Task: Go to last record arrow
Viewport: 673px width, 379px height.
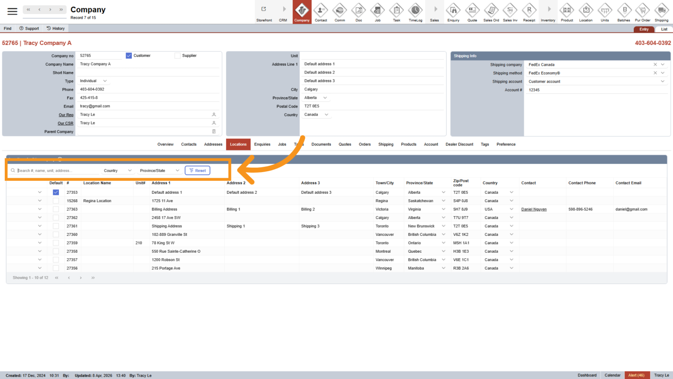Action: [61, 10]
